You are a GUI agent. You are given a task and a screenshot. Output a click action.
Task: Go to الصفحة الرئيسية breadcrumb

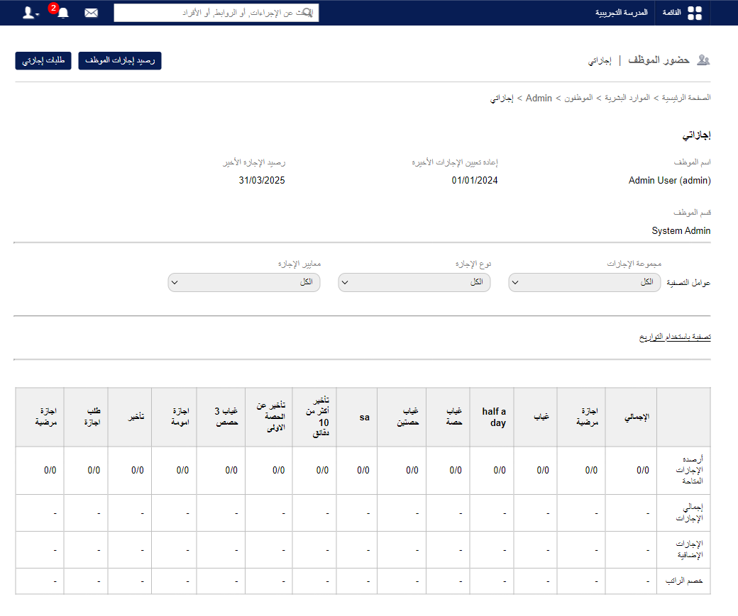(686, 98)
